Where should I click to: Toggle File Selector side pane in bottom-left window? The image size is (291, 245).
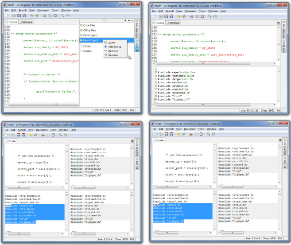coord(137,148)
